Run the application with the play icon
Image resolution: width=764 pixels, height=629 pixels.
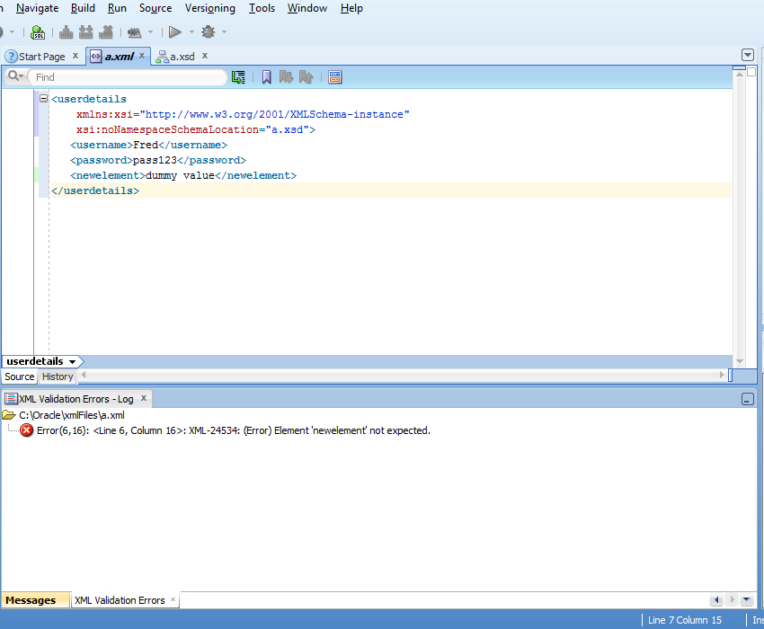click(173, 32)
